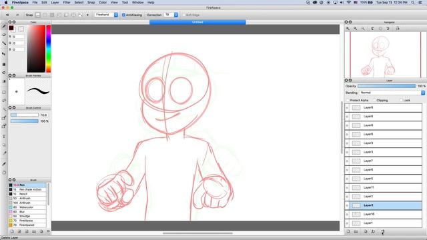Click the Navigator preview thumbnail
The width and height of the screenshot is (427, 240).
(x=386, y=55)
